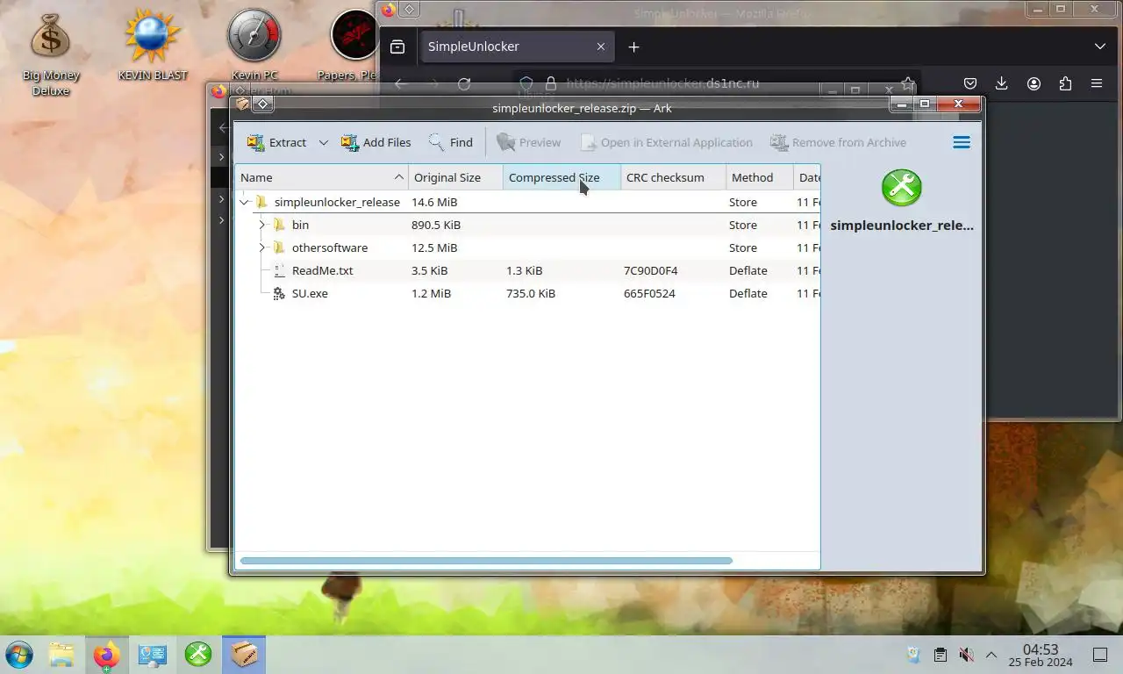
Task: Expand hidden system tray icons
Action: tap(991, 655)
